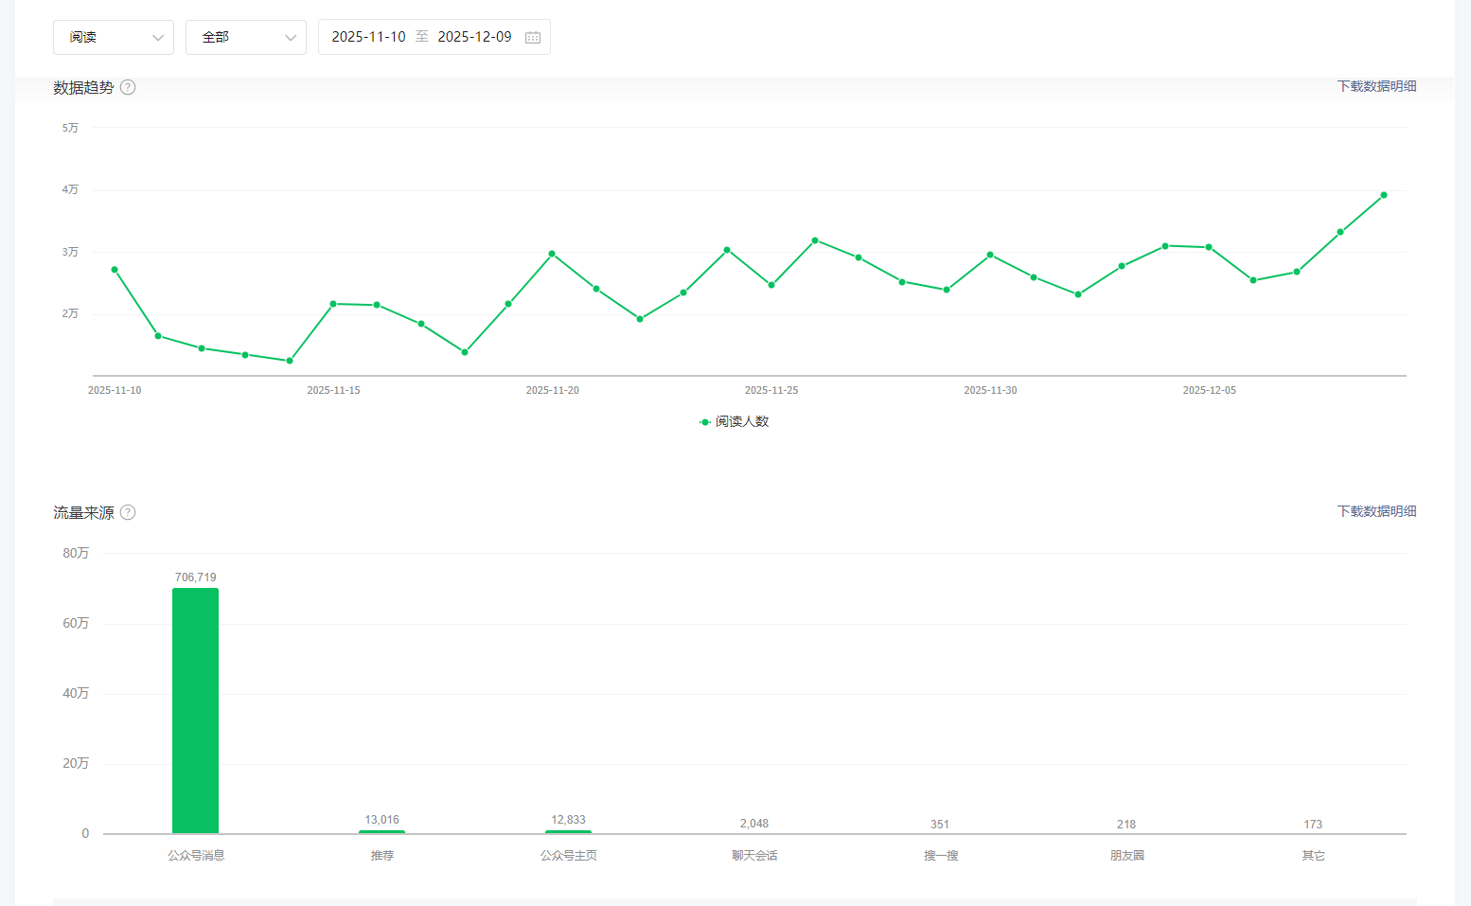Image resolution: width=1471 pixels, height=906 pixels.
Task: Click the 其它 axis label
Action: (1313, 855)
